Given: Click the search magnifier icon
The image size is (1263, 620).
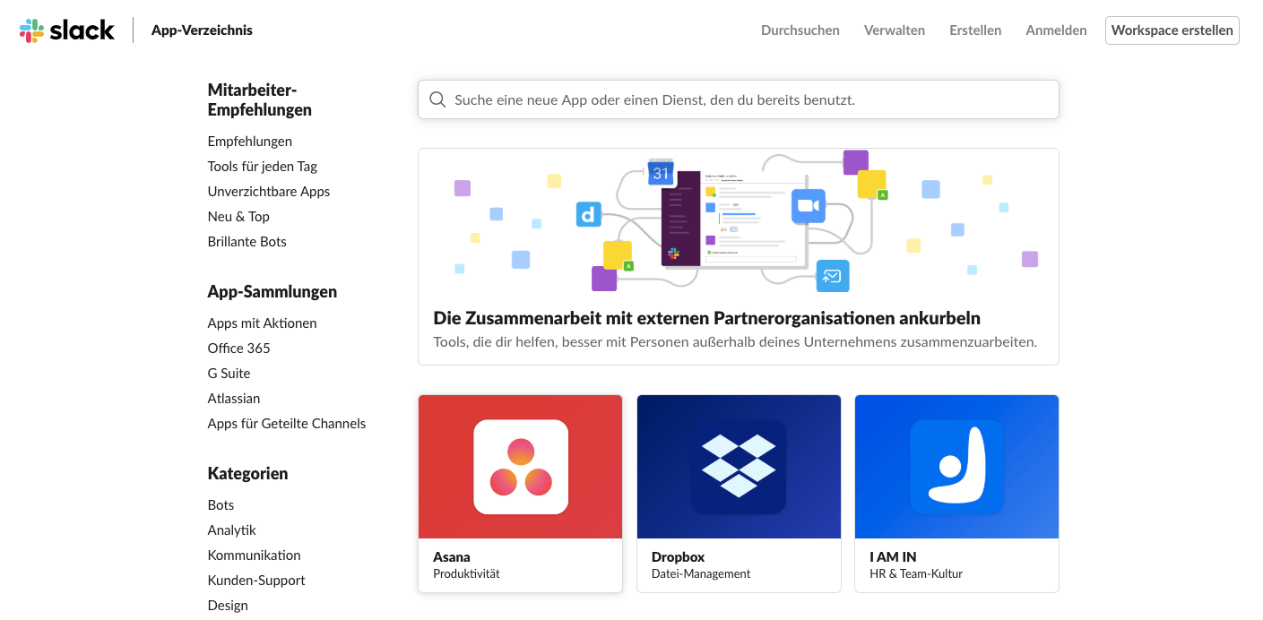Looking at the screenshot, I should [437, 99].
